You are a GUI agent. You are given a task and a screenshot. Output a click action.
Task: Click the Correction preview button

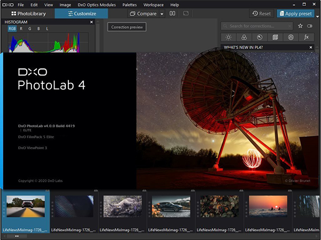pyautogui.click(x=127, y=27)
